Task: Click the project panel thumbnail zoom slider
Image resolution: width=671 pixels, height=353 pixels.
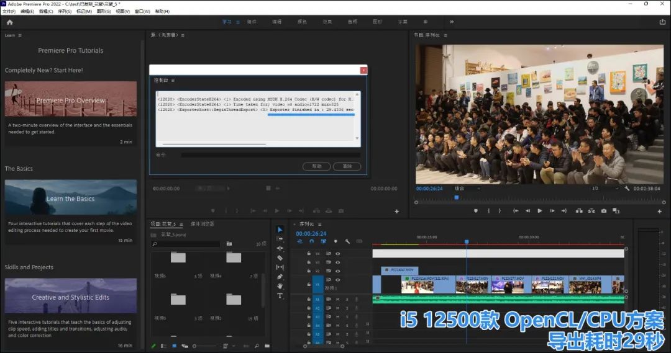Action: tap(196, 346)
